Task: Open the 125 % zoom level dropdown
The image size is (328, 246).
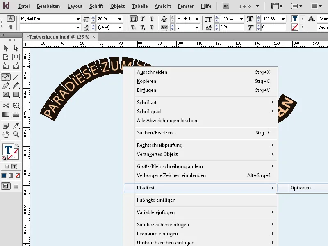Action: click(257, 7)
